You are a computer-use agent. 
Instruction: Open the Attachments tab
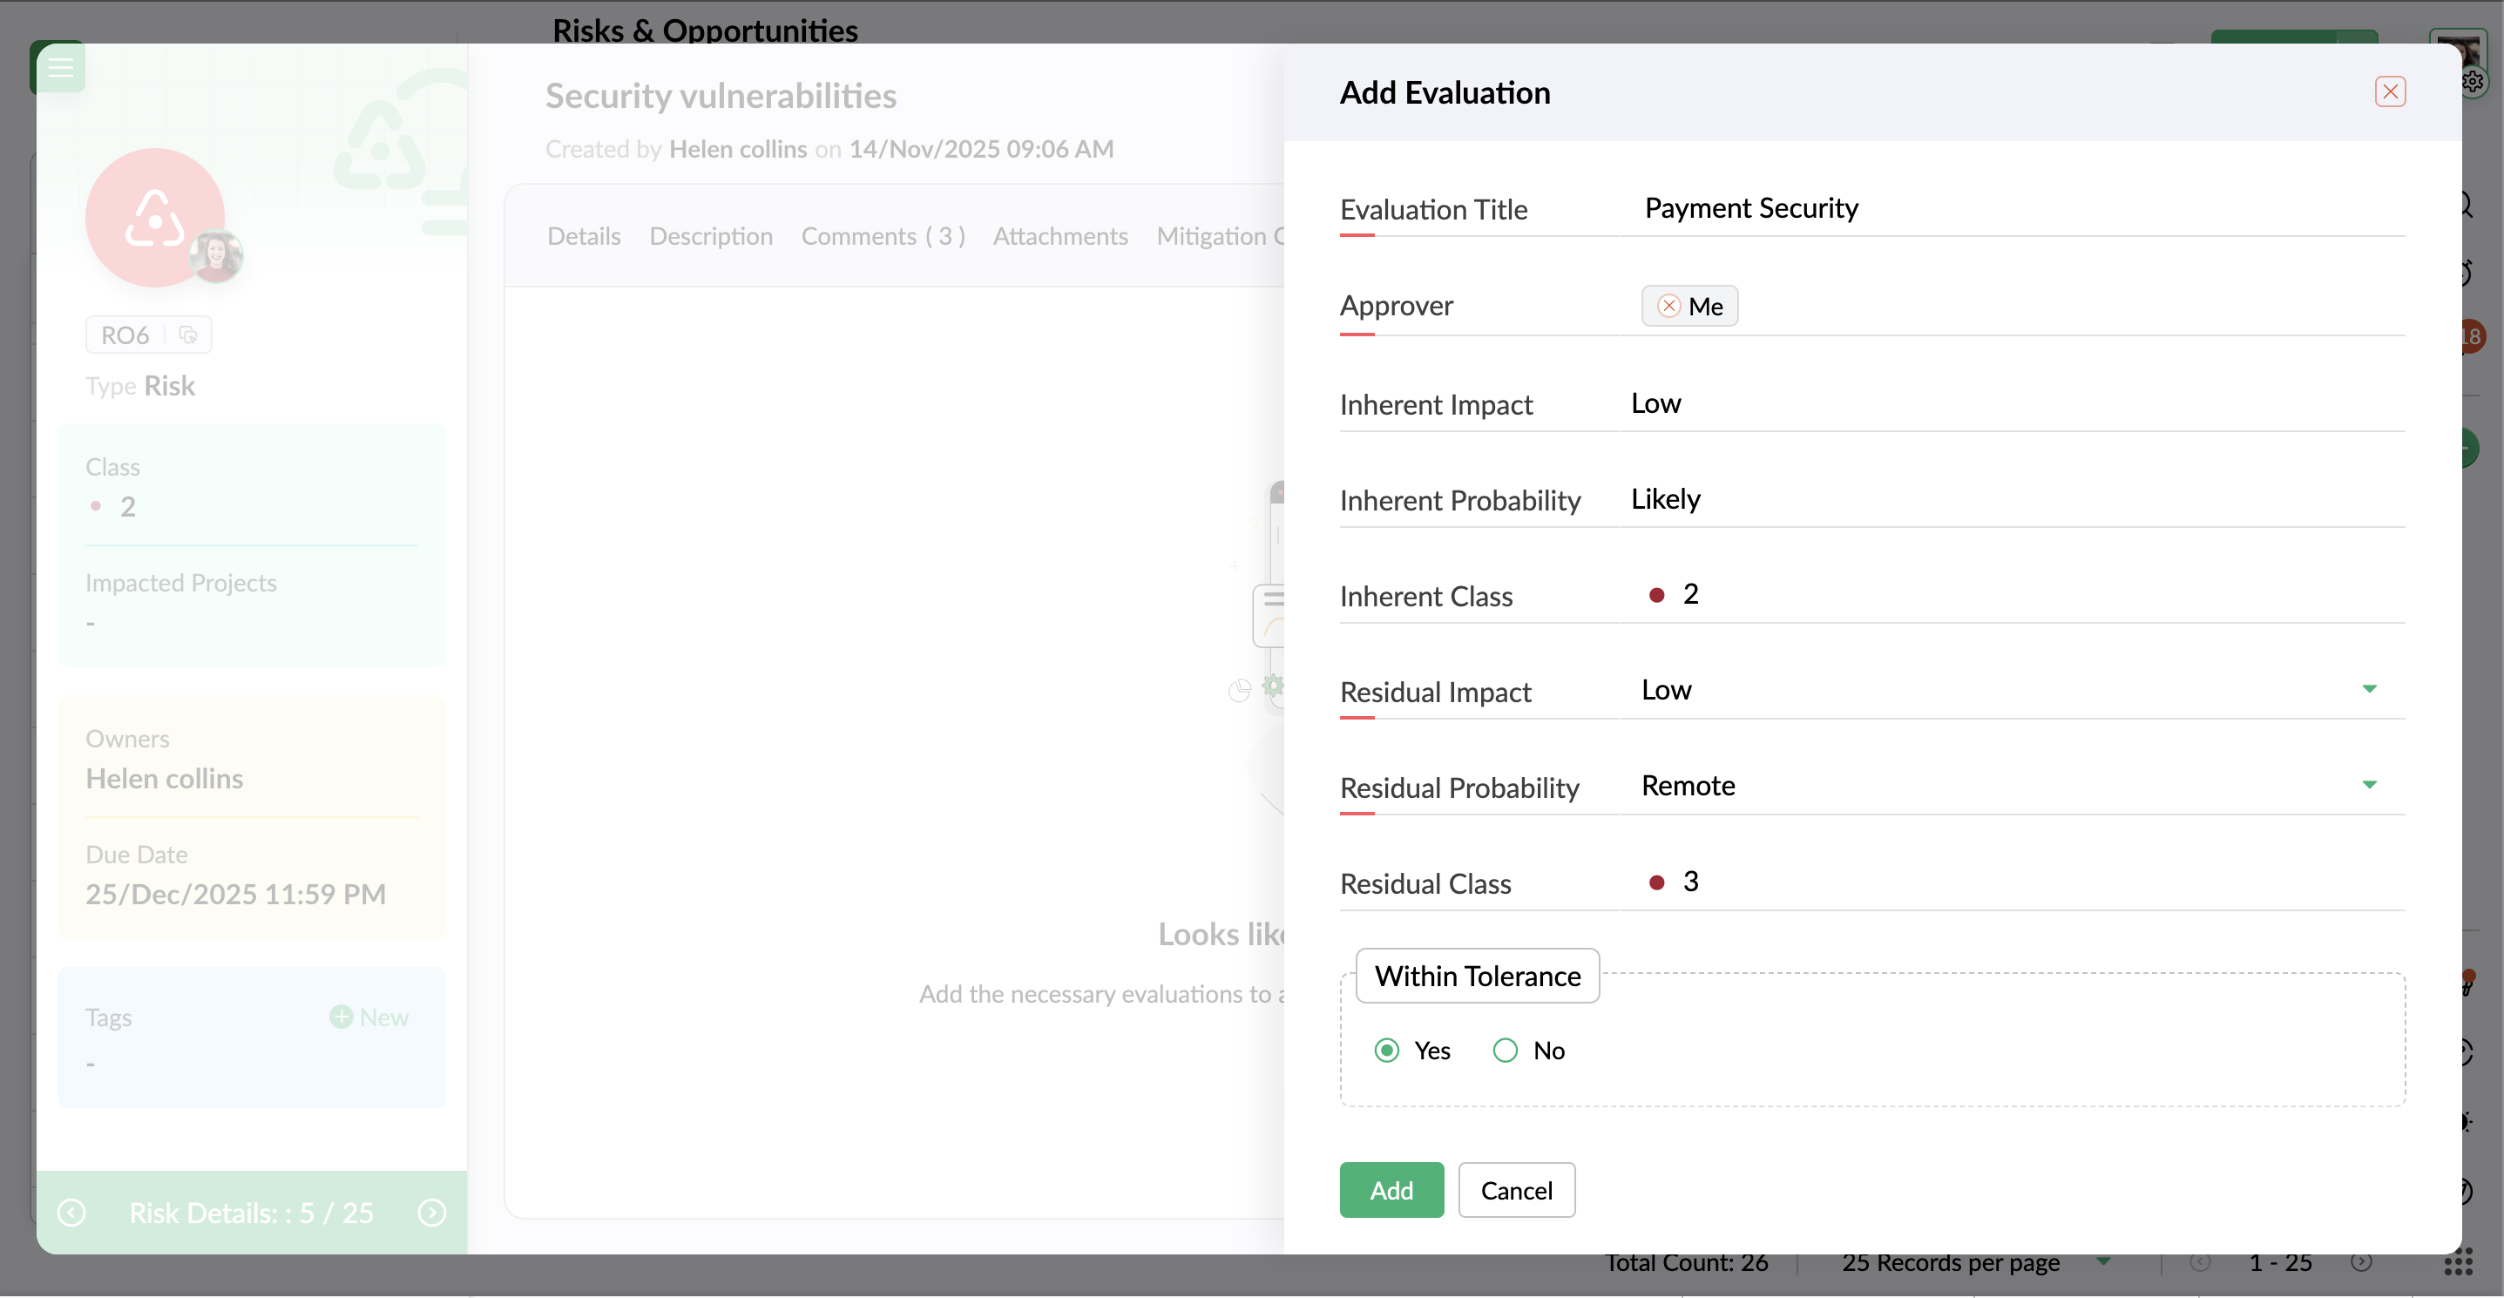pyautogui.click(x=1059, y=236)
